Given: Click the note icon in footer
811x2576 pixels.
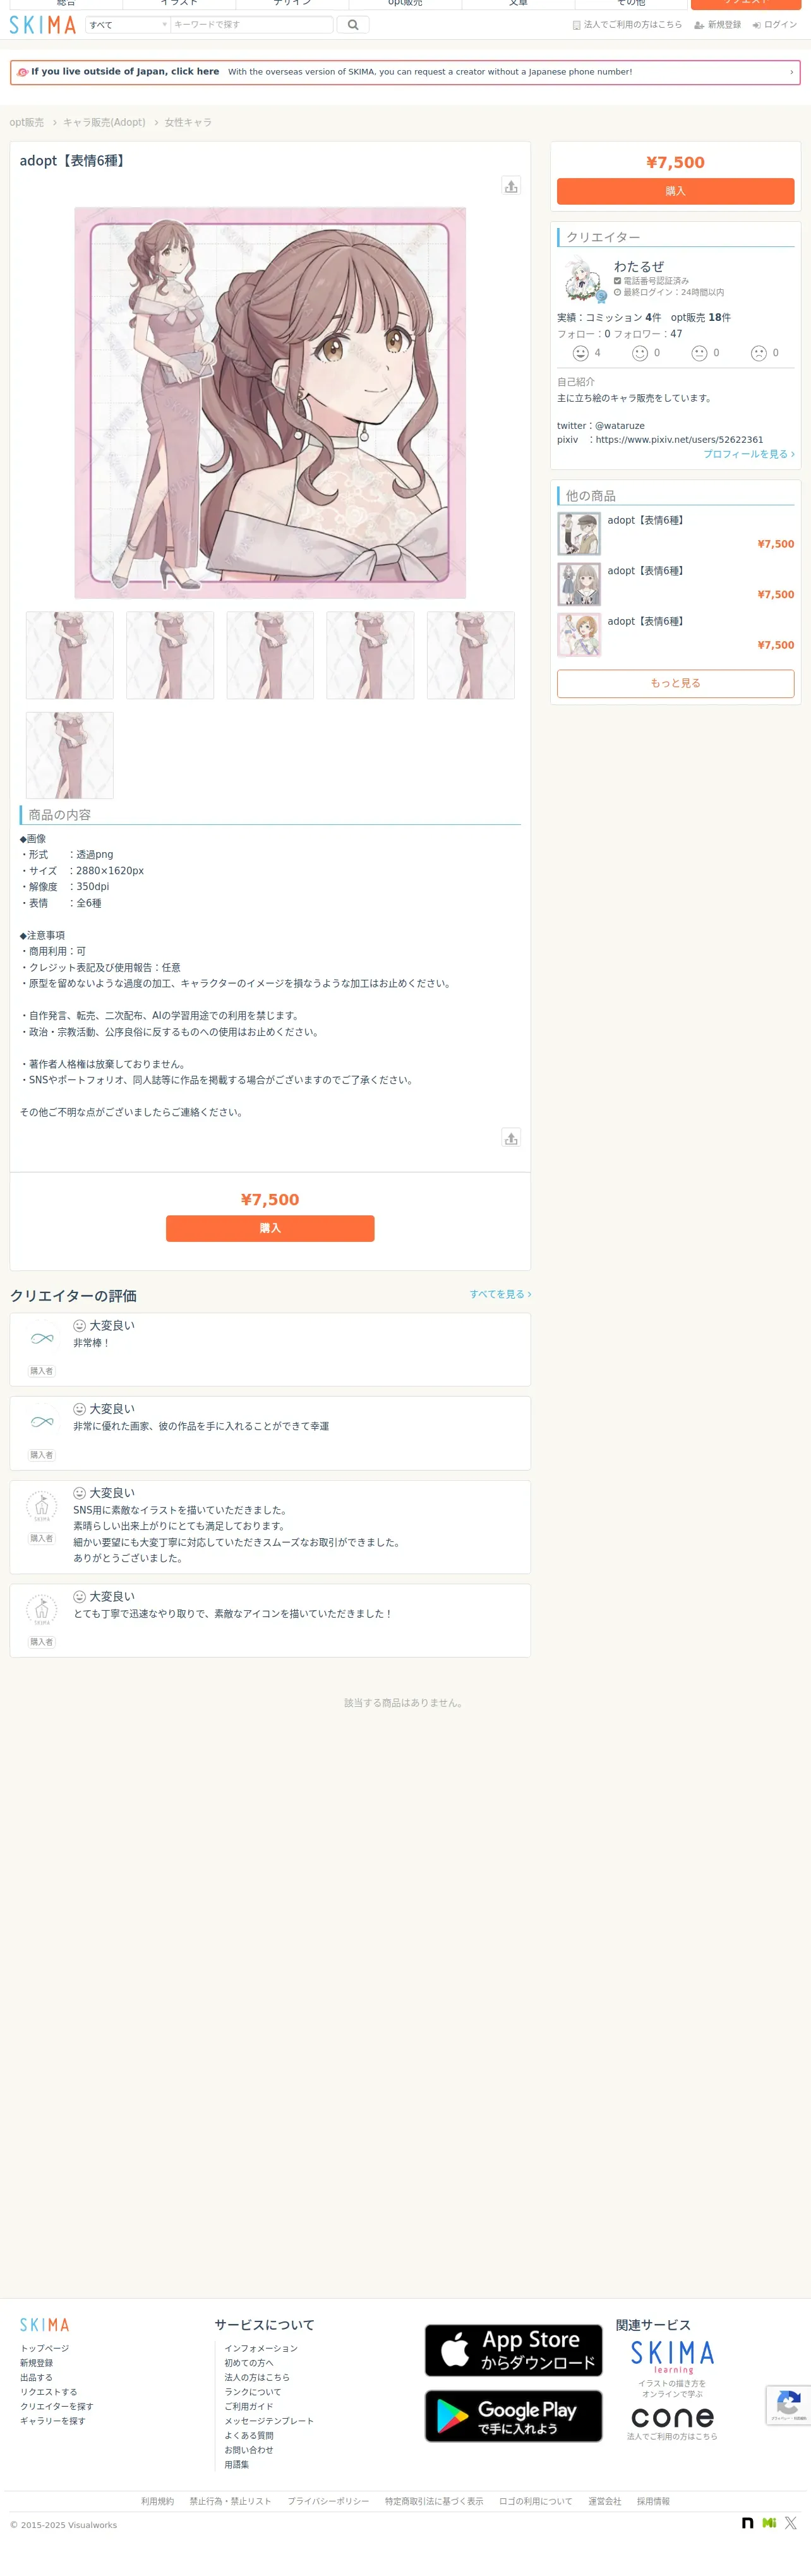Looking at the screenshot, I should tap(748, 2523).
